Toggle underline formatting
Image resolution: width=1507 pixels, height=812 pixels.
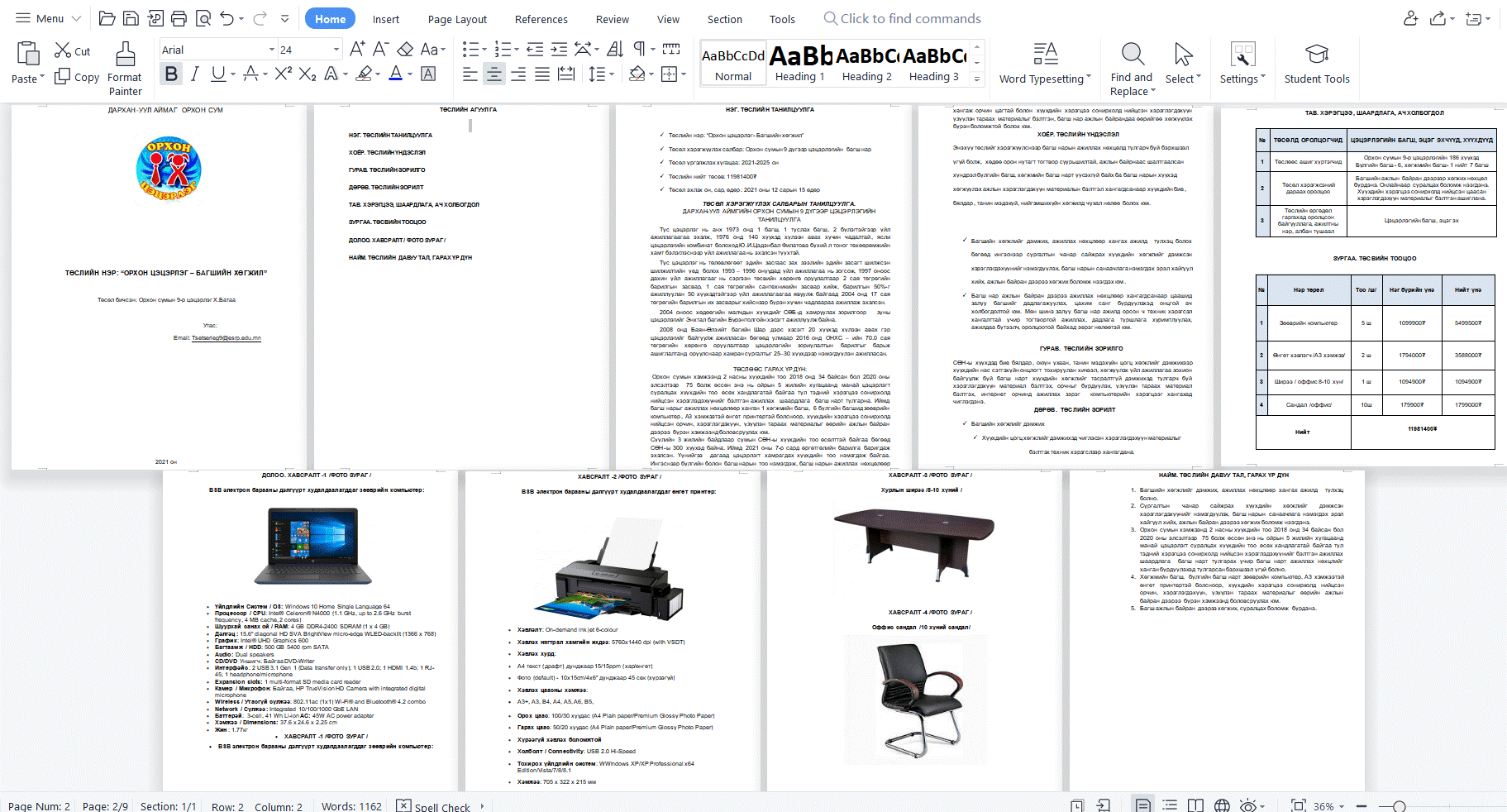[217, 74]
